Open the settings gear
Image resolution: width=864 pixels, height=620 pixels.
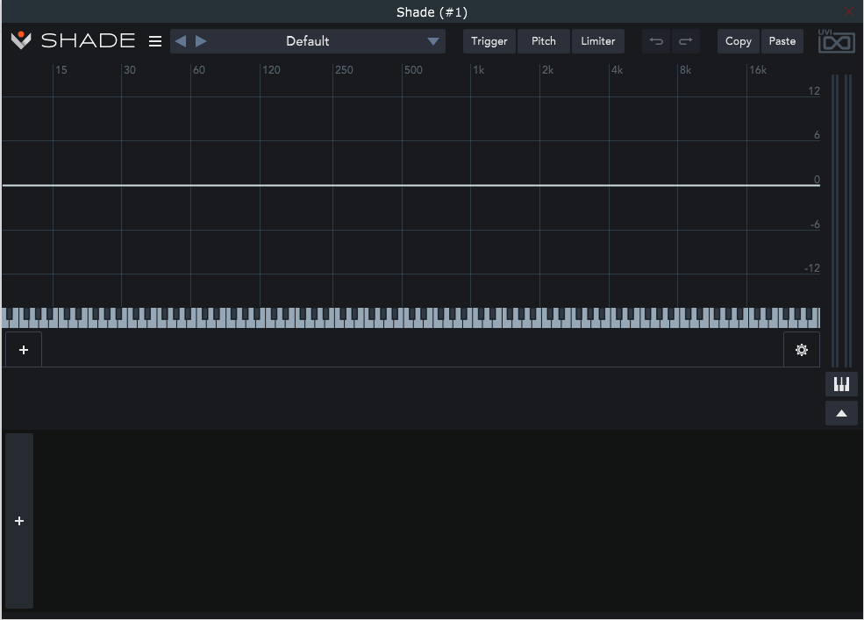[x=802, y=350]
